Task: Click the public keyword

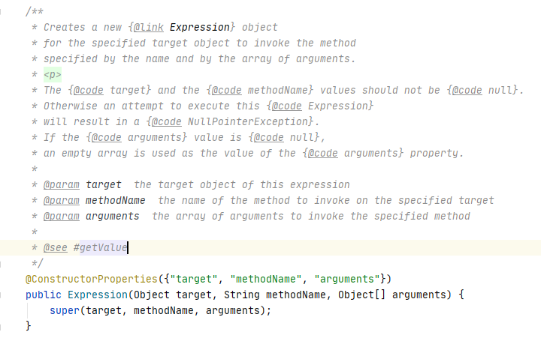Action: coord(44,295)
